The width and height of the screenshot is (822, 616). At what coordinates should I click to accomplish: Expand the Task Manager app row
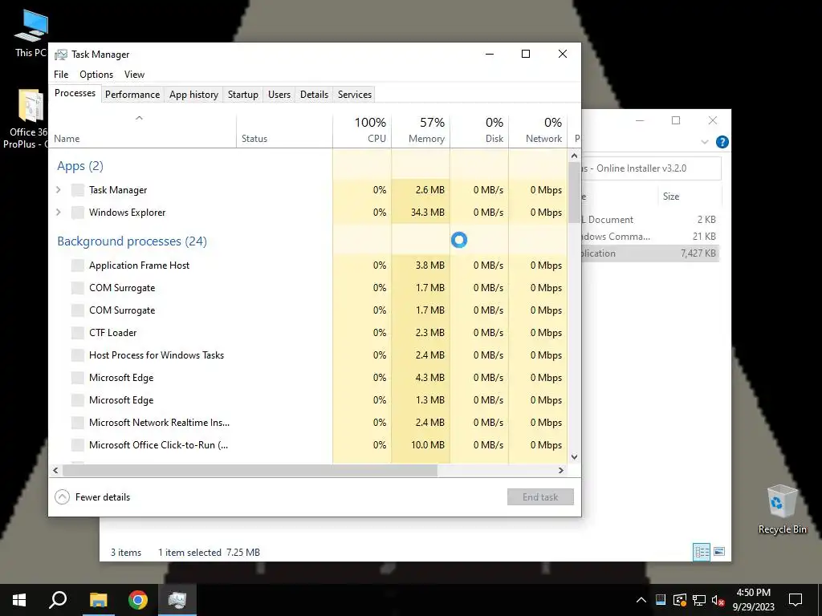point(59,190)
